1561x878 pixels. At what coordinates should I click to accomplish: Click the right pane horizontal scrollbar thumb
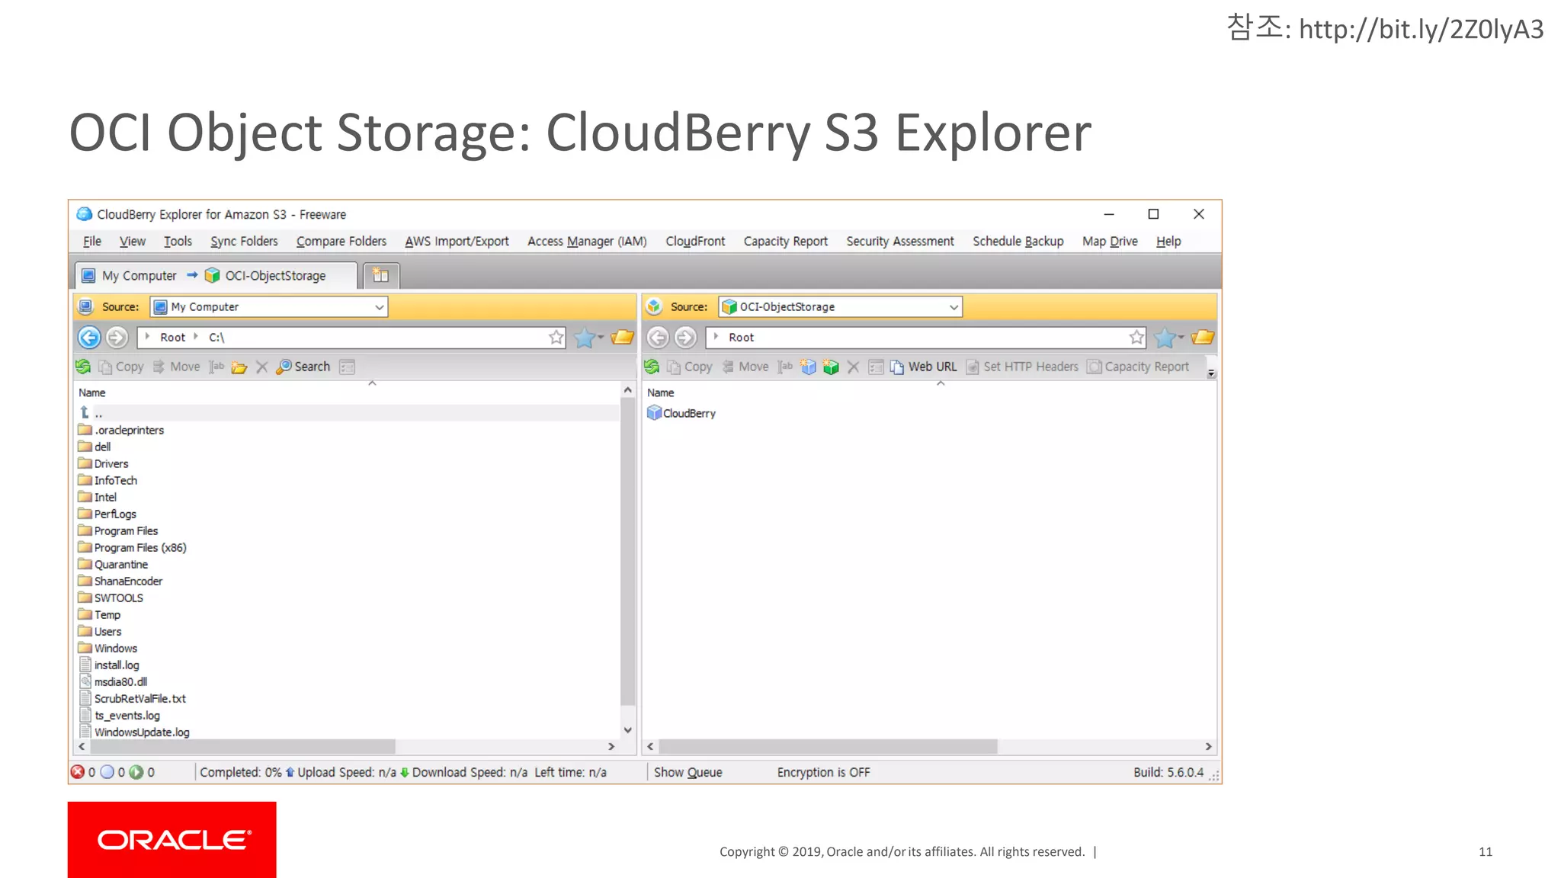click(828, 746)
